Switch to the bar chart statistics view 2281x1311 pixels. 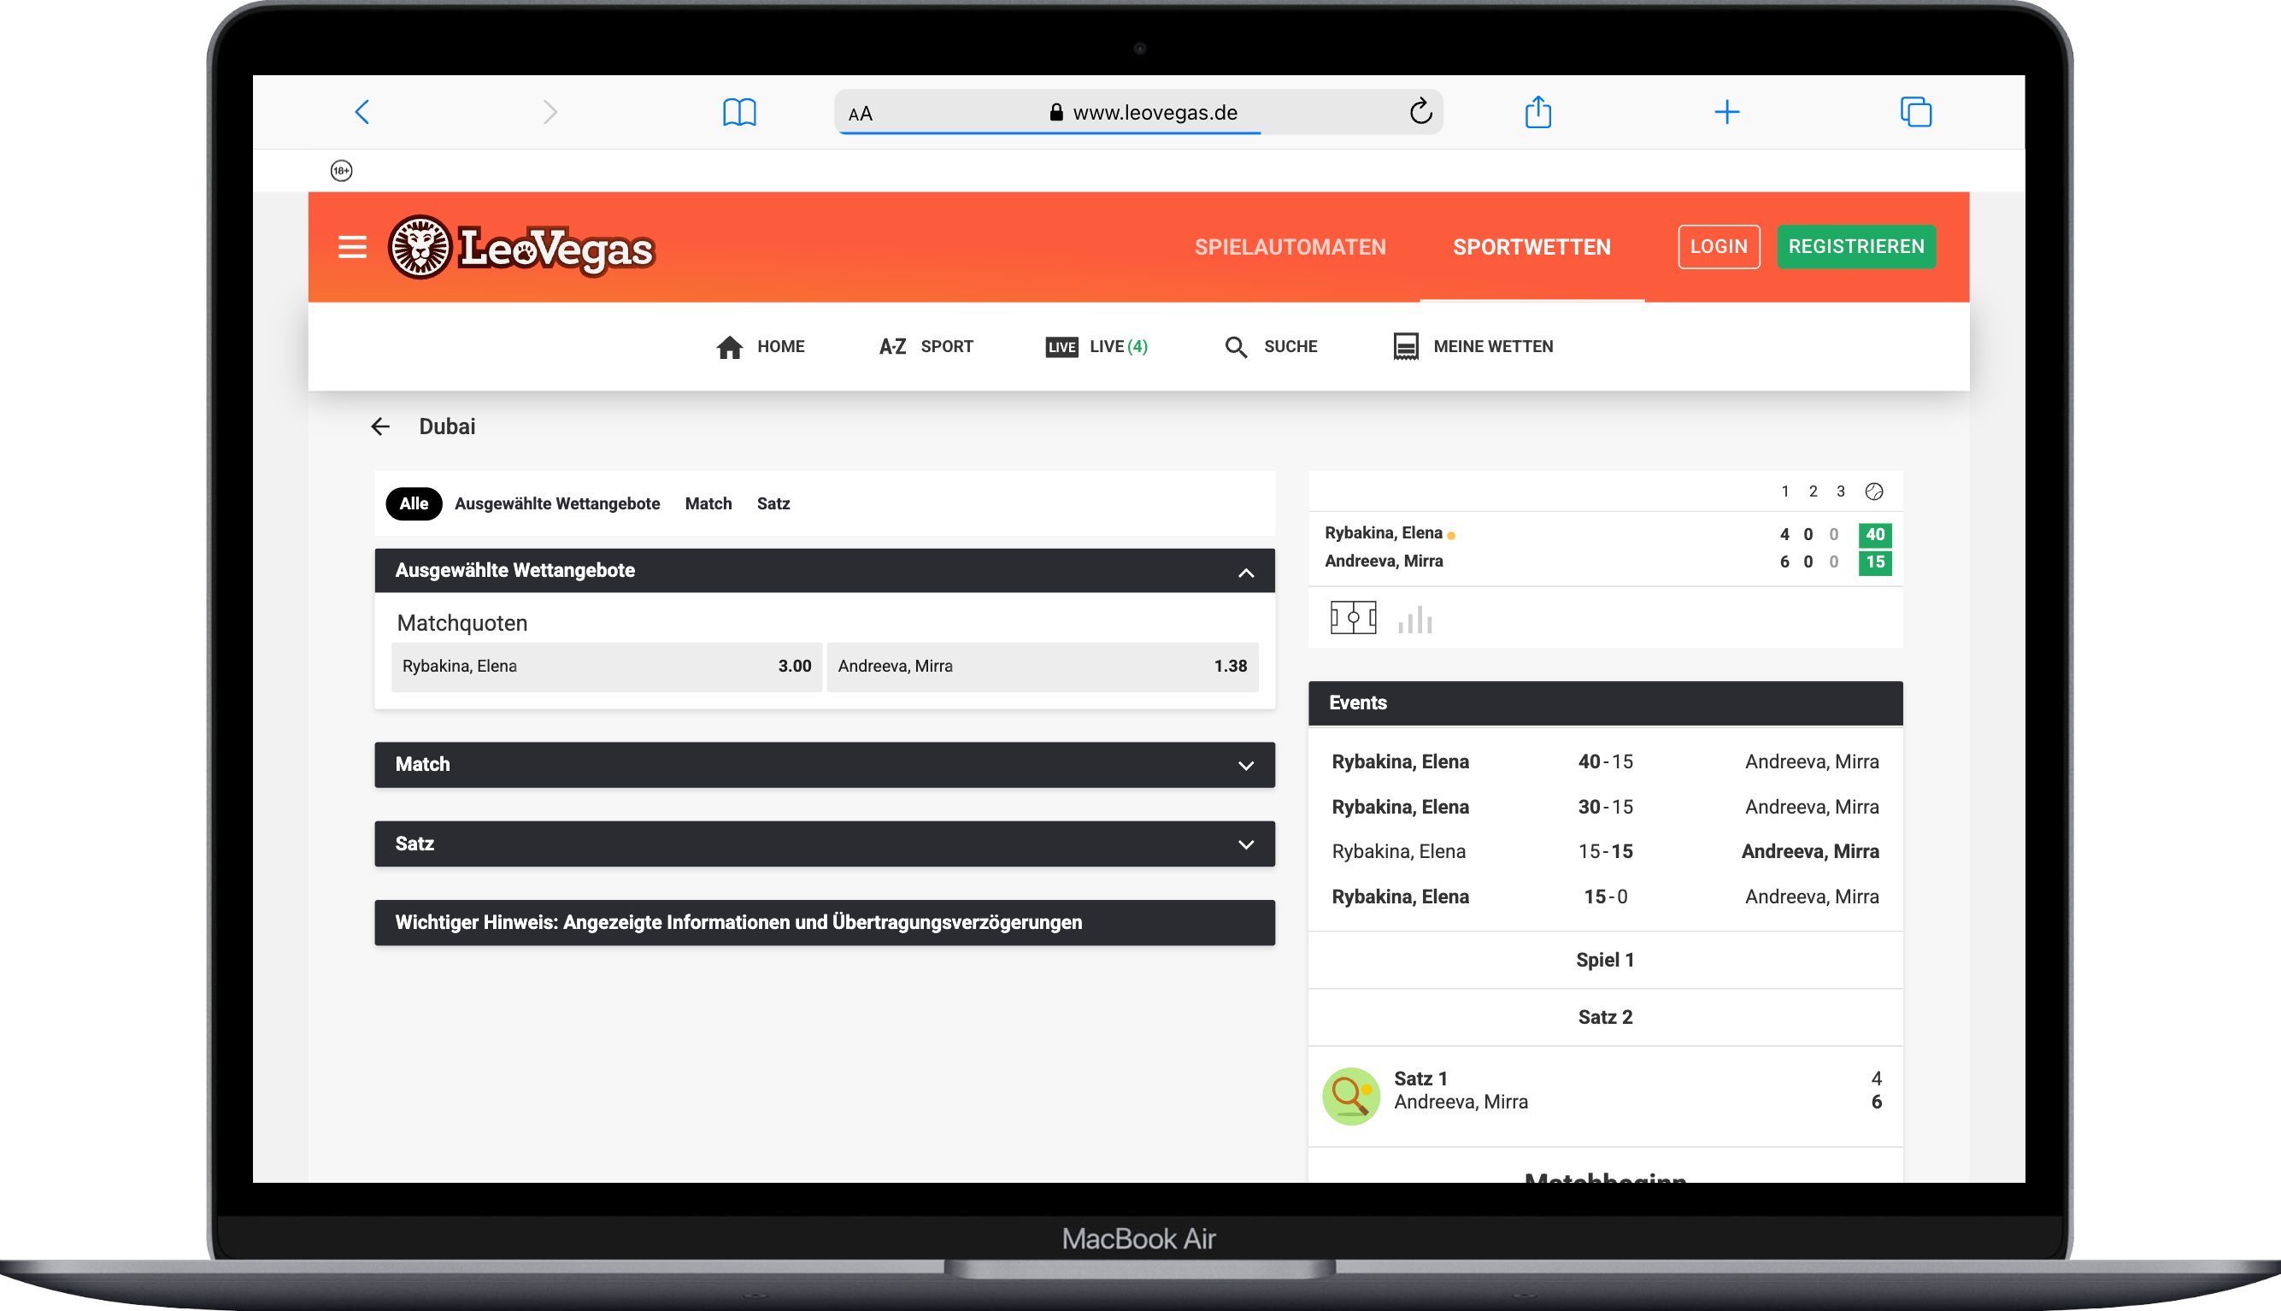1414,620
